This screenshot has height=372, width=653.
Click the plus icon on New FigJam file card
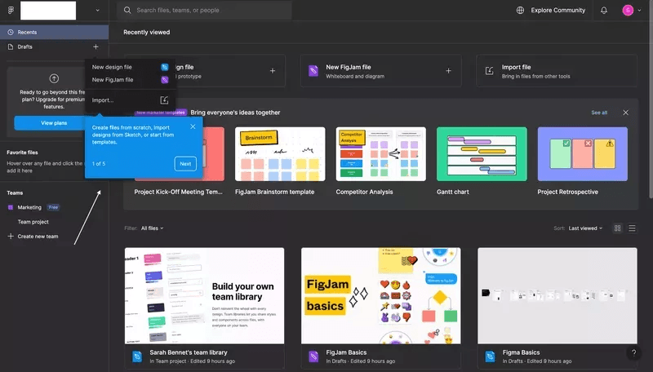pyautogui.click(x=448, y=71)
